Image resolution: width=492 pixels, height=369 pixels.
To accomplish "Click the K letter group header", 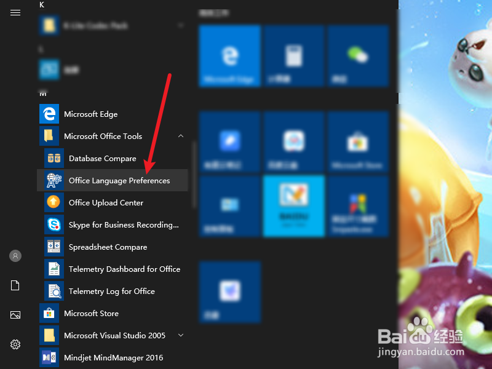I will (42, 4).
